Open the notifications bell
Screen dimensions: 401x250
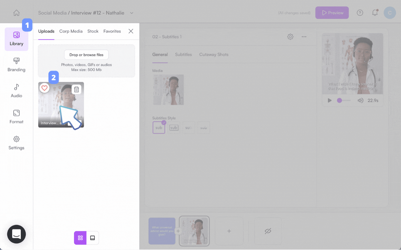point(375,13)
